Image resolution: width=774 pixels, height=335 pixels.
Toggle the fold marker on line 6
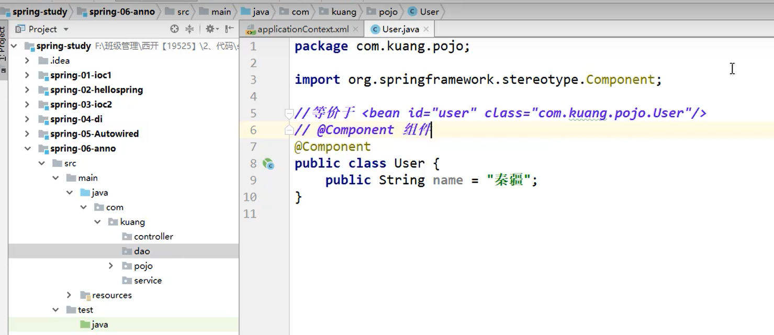[x=289, y=130]
